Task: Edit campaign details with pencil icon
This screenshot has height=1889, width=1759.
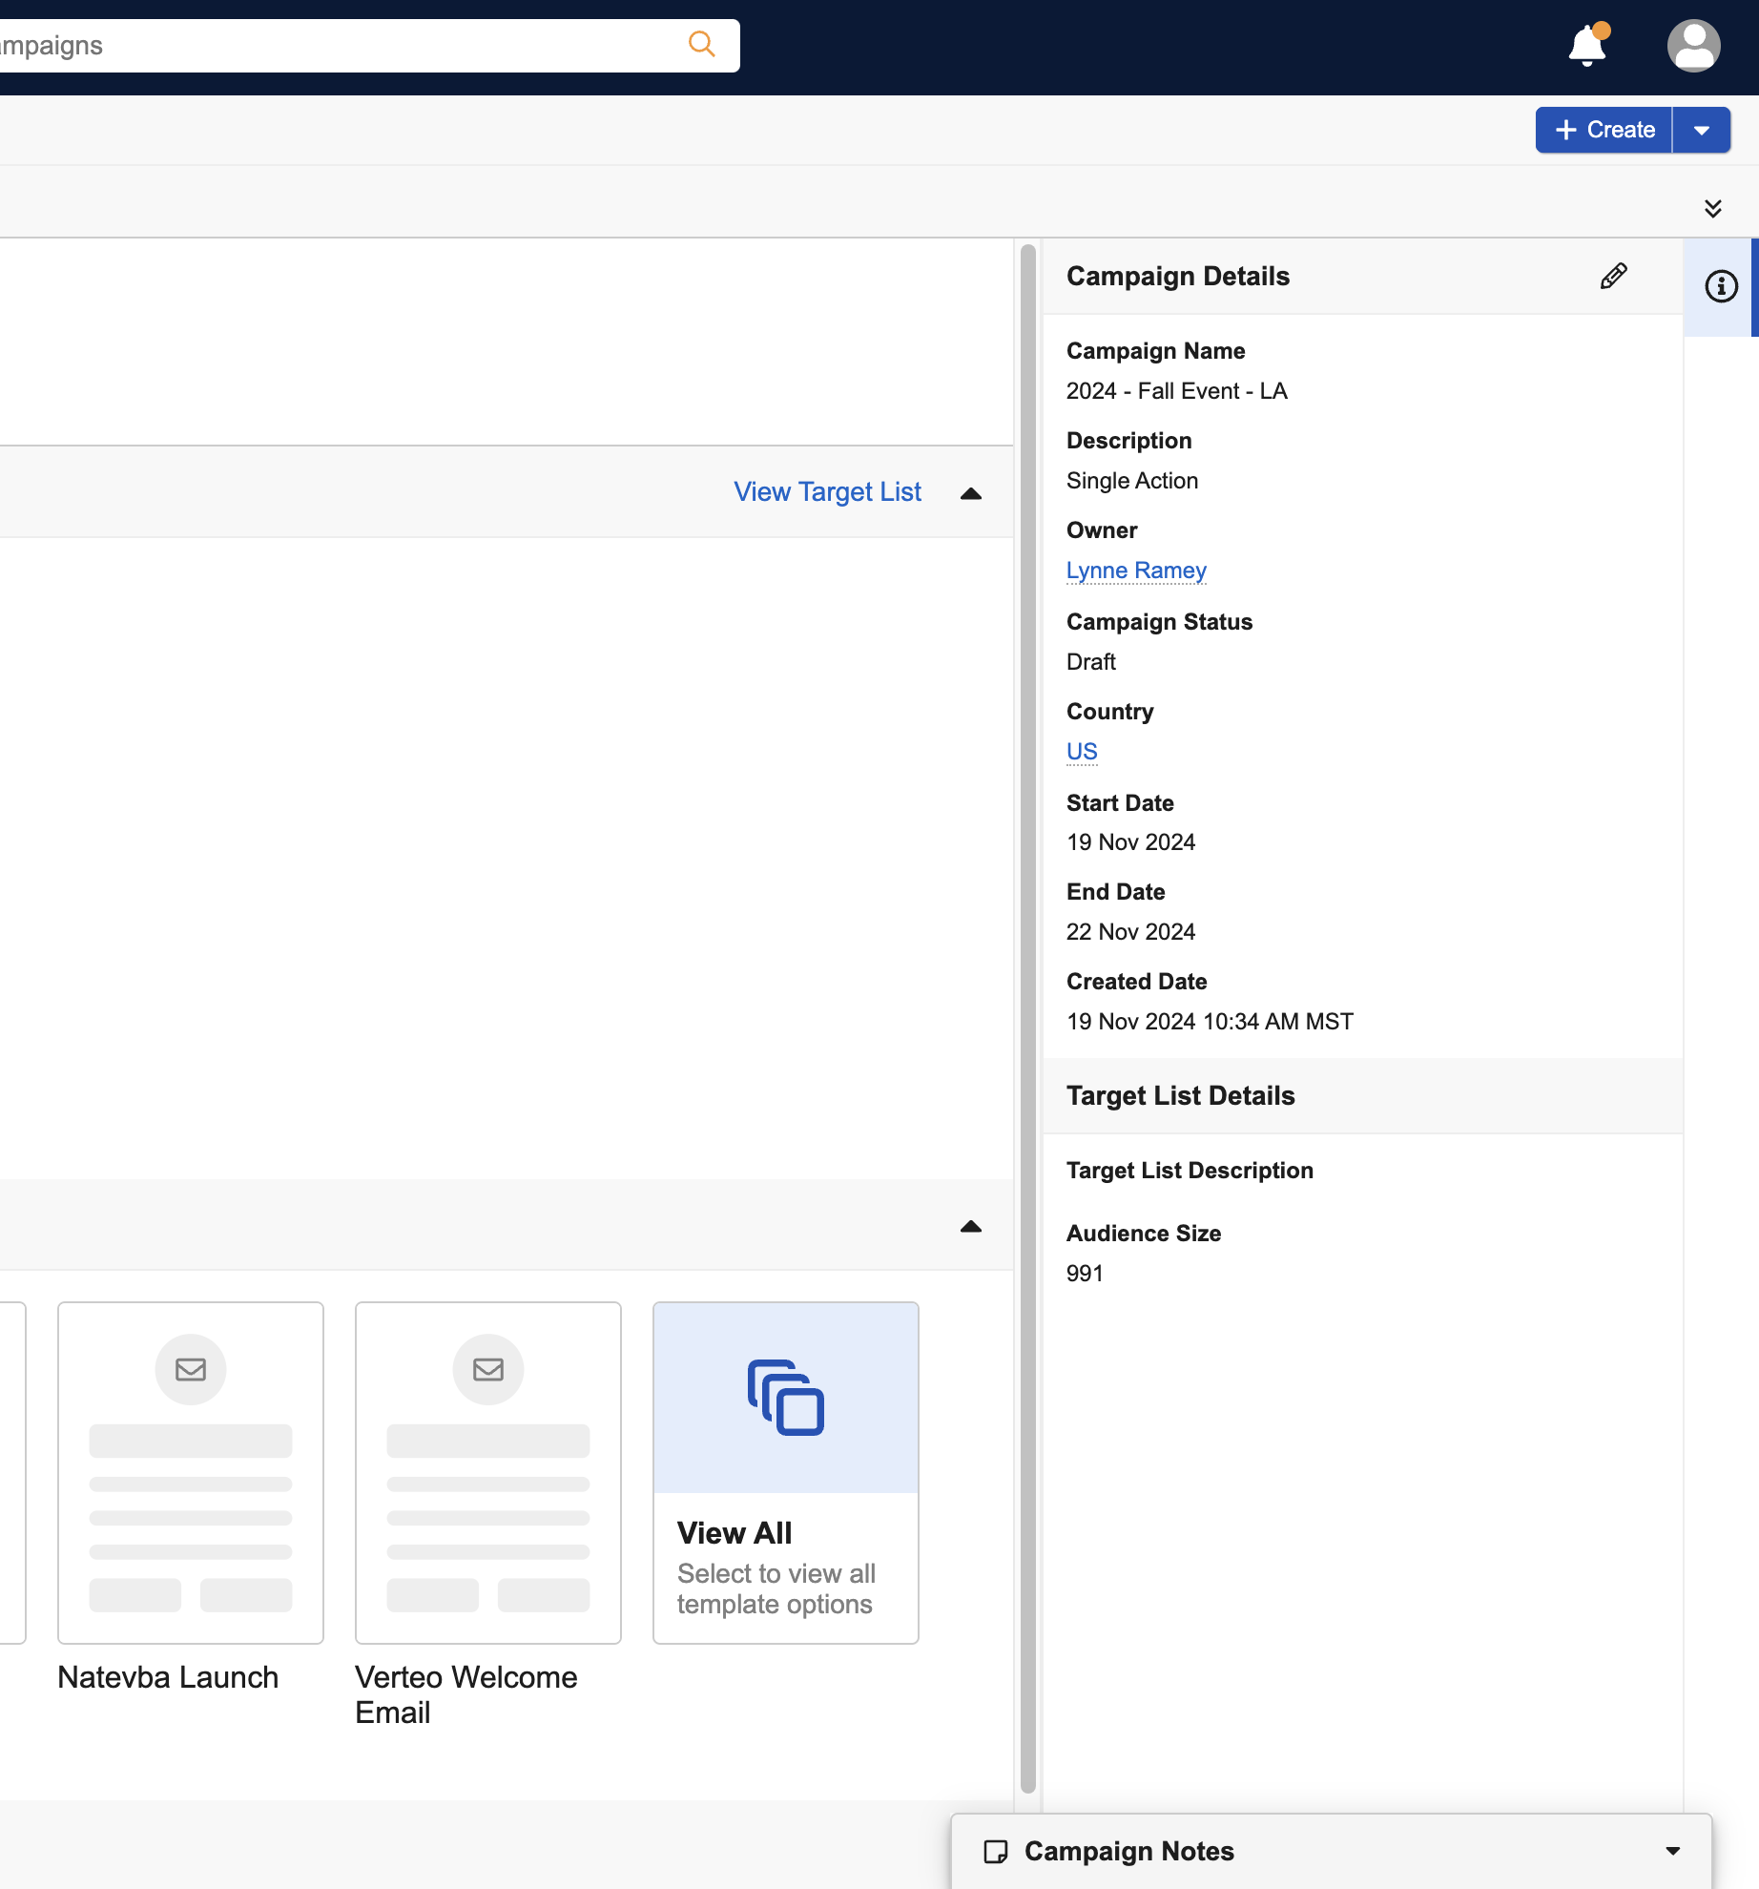Action: pyautogui.click(x=1613, y=277)
